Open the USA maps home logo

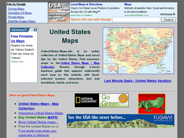pos(59,8)
